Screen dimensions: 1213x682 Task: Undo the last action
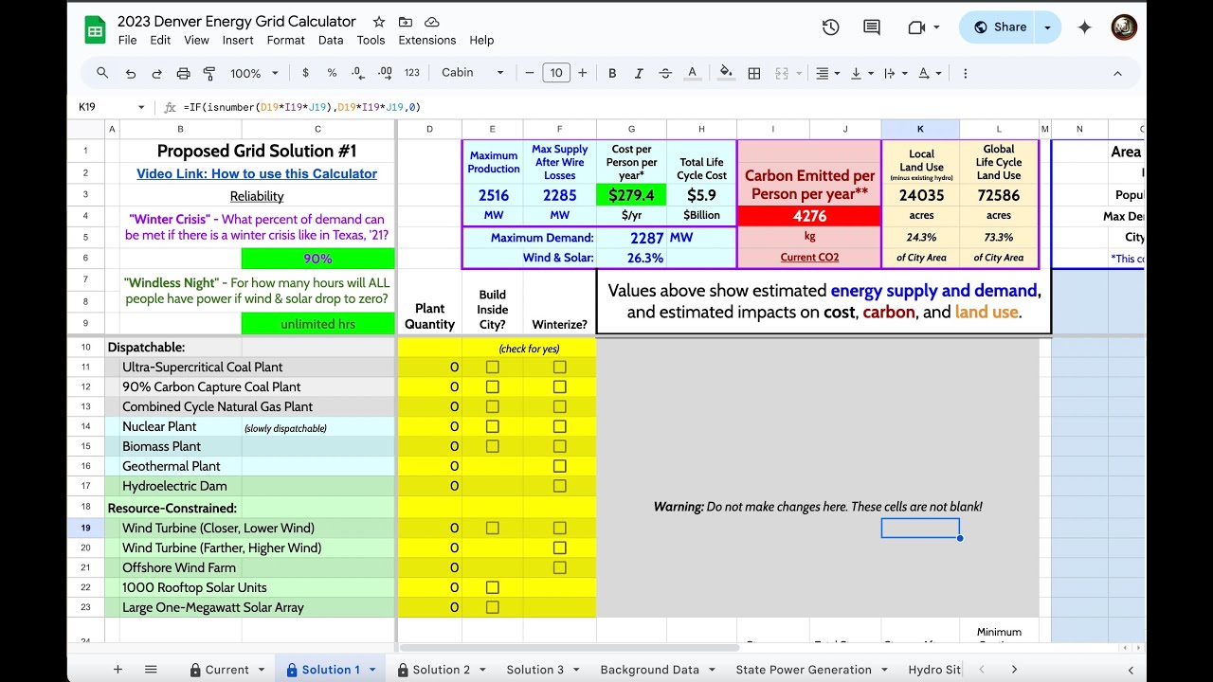(x=131, y=73)
